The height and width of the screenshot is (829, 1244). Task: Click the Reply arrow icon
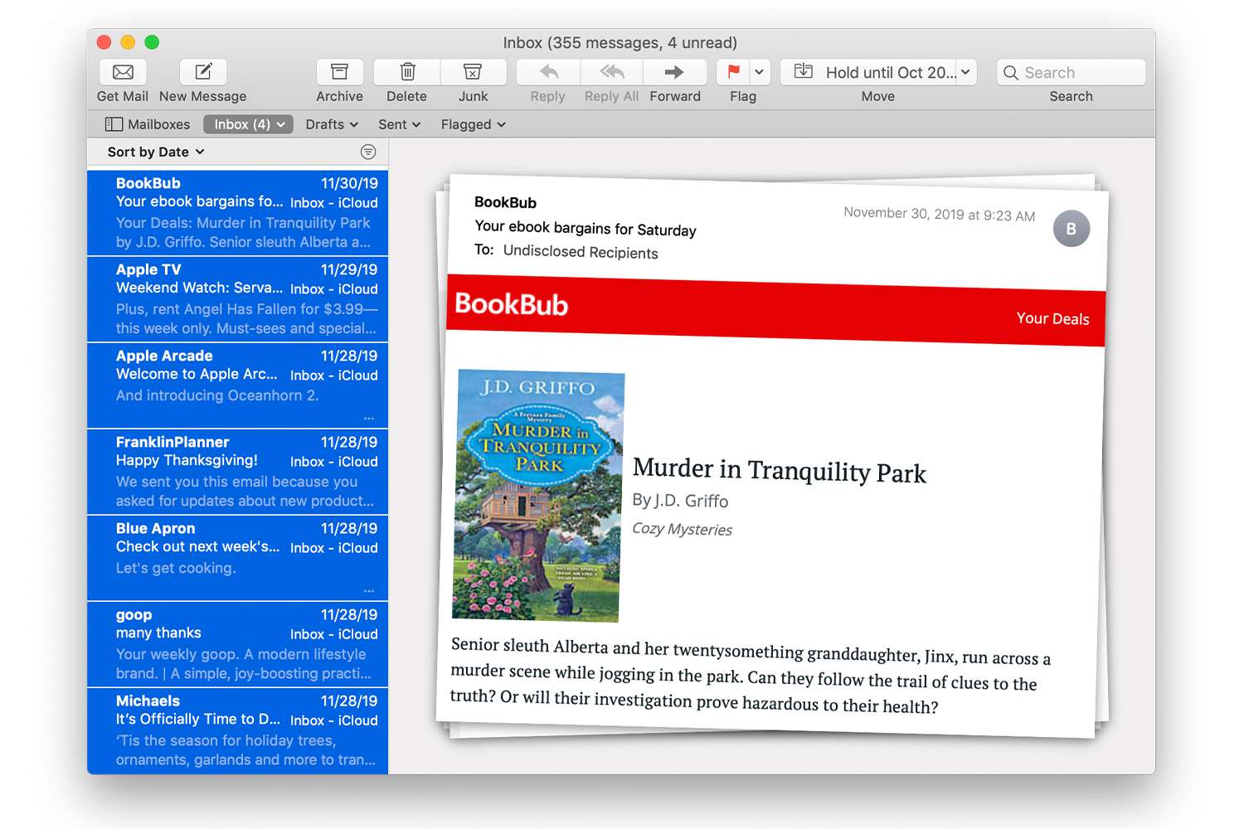coord(548,72)
